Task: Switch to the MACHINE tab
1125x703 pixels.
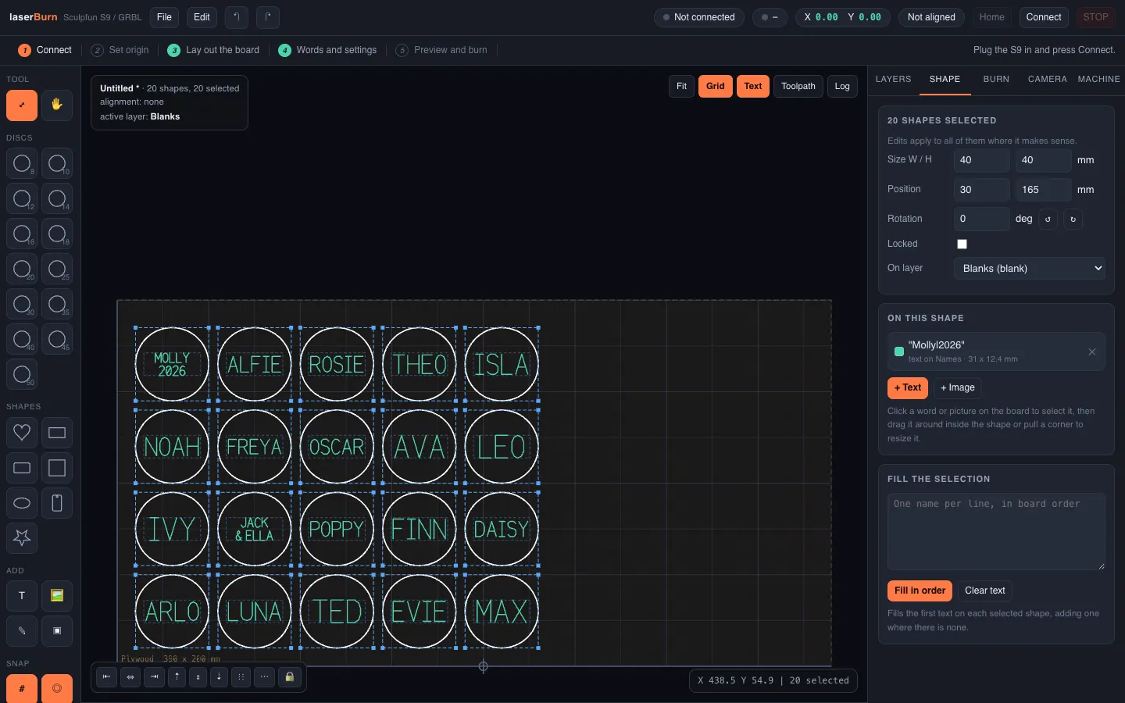Action: [1099, 80]
